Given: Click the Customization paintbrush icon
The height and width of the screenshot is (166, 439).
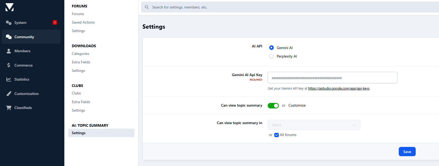Looking at the screenshot, I should point(9,94).
